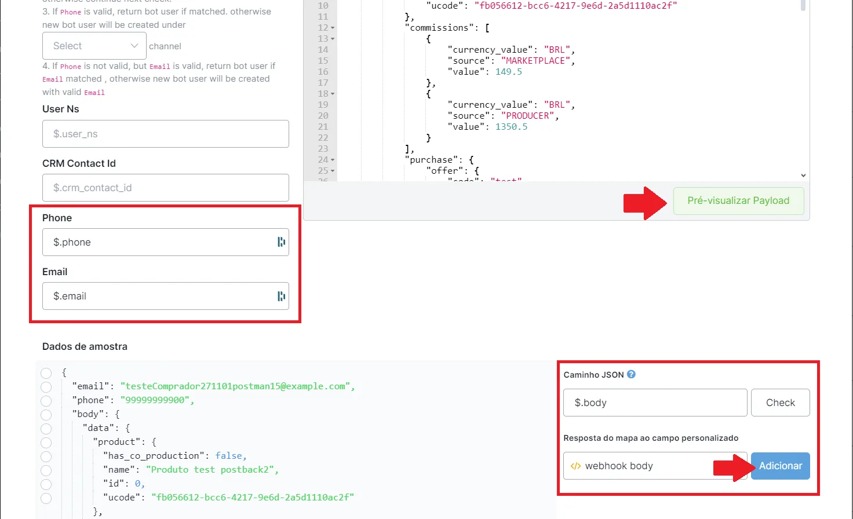
Task: Select radio button for "email" sample row
Action: click(46, 387)
